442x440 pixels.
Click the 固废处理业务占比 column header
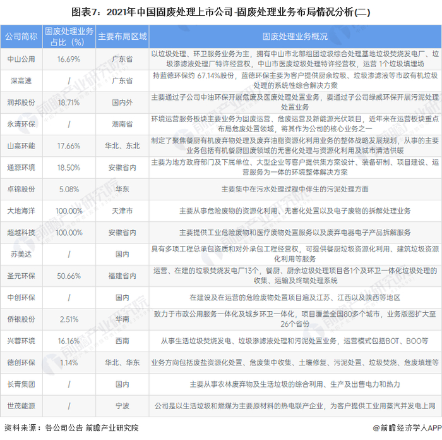pos(69,37)
